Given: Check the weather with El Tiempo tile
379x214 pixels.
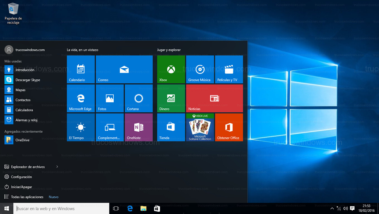Looking at the screenshot, I should (81, 127).
